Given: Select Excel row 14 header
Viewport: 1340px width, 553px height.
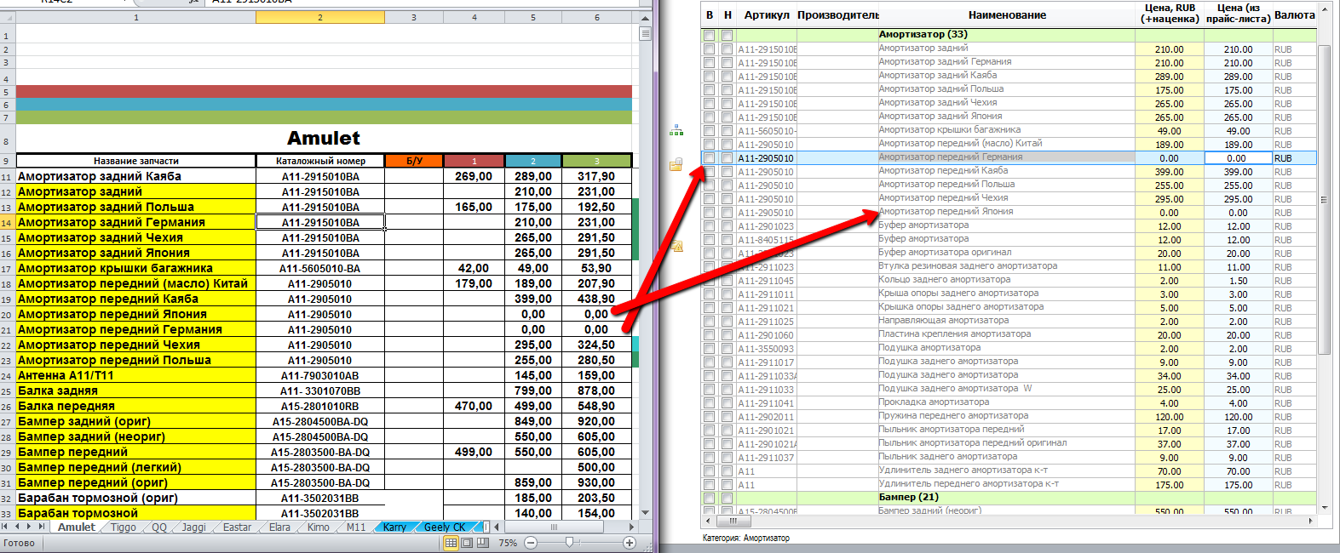Looking at the screenshot, I should click(x=7, y=222).
